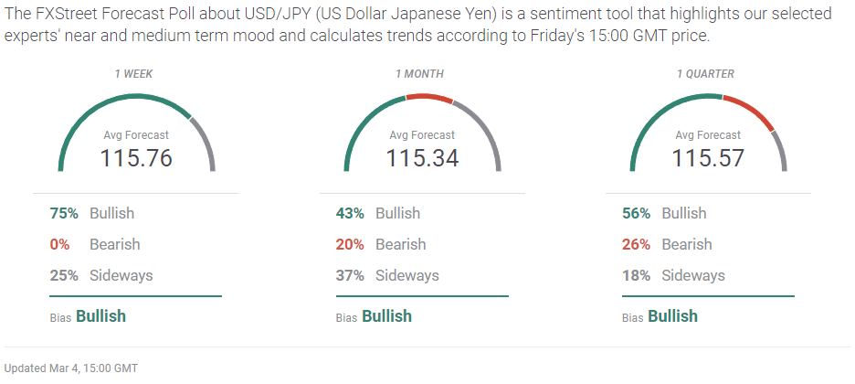
Task: Select the 1 MONTH forecast heading
Action: click(x=422, y=72)
